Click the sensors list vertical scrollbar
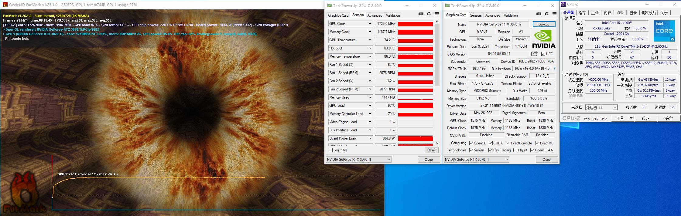This screenshot has height=216, width=681. point(437,55)
